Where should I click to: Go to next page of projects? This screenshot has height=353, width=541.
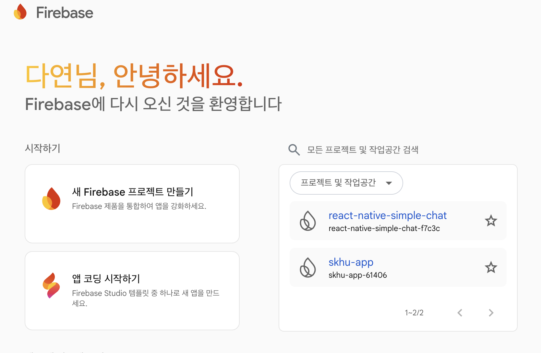click(491, 313)
